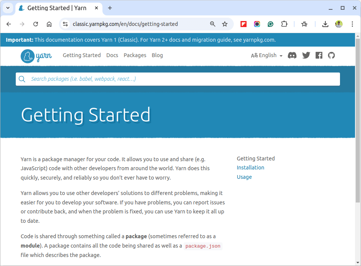Follow the yarnpkg.com link in the banner
The height and width of the screenshot is (266, 361).
click(x=259, y=40)
